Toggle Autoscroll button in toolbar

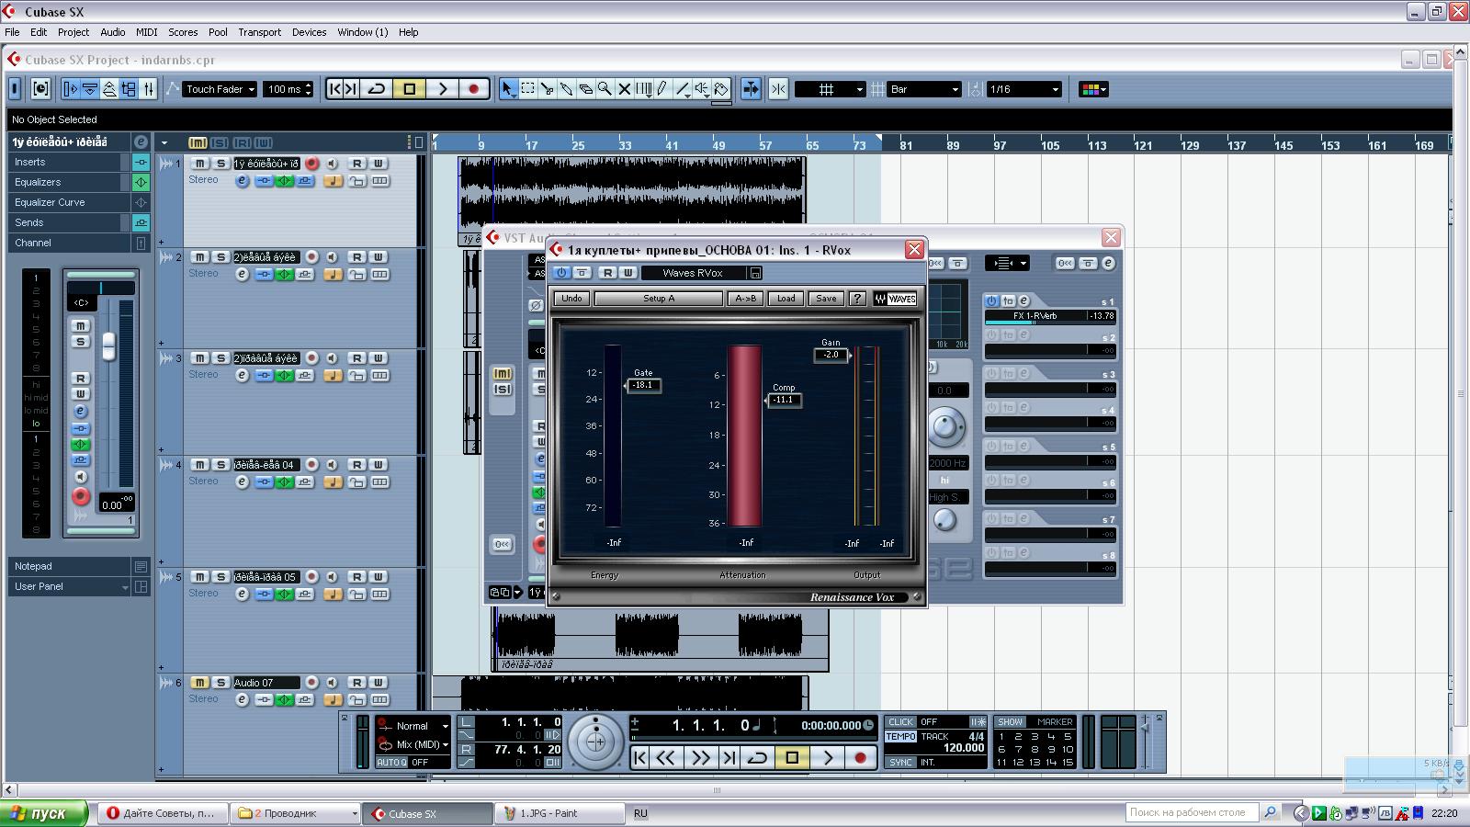point(751,89)
